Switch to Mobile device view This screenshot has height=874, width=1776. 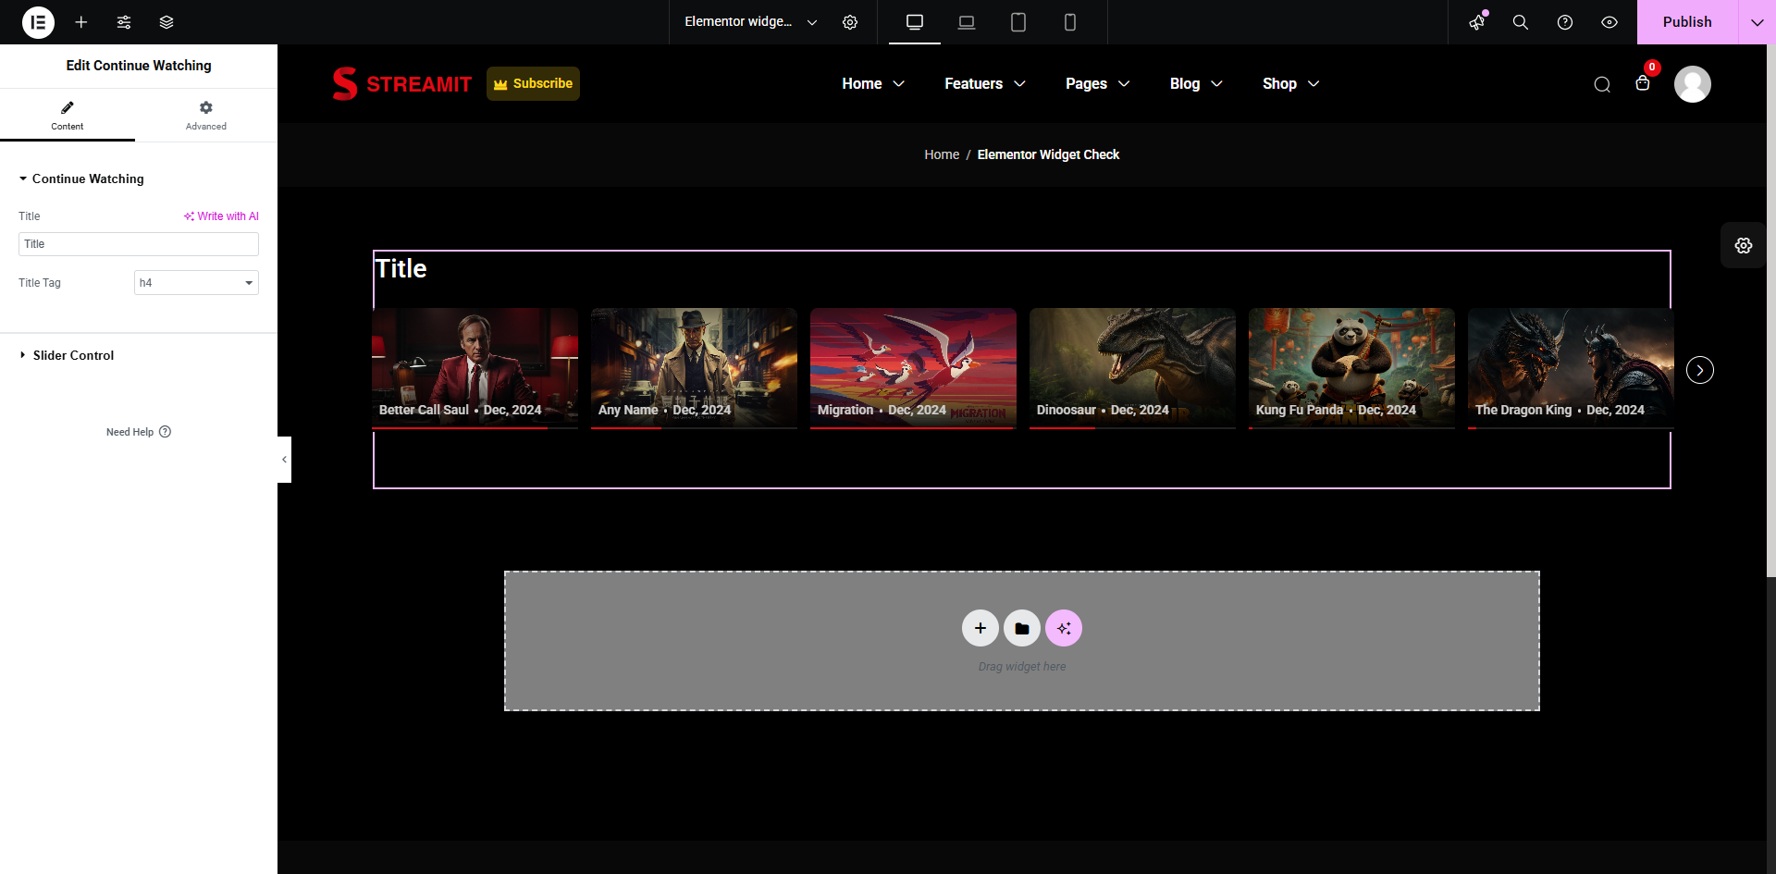1070,22
